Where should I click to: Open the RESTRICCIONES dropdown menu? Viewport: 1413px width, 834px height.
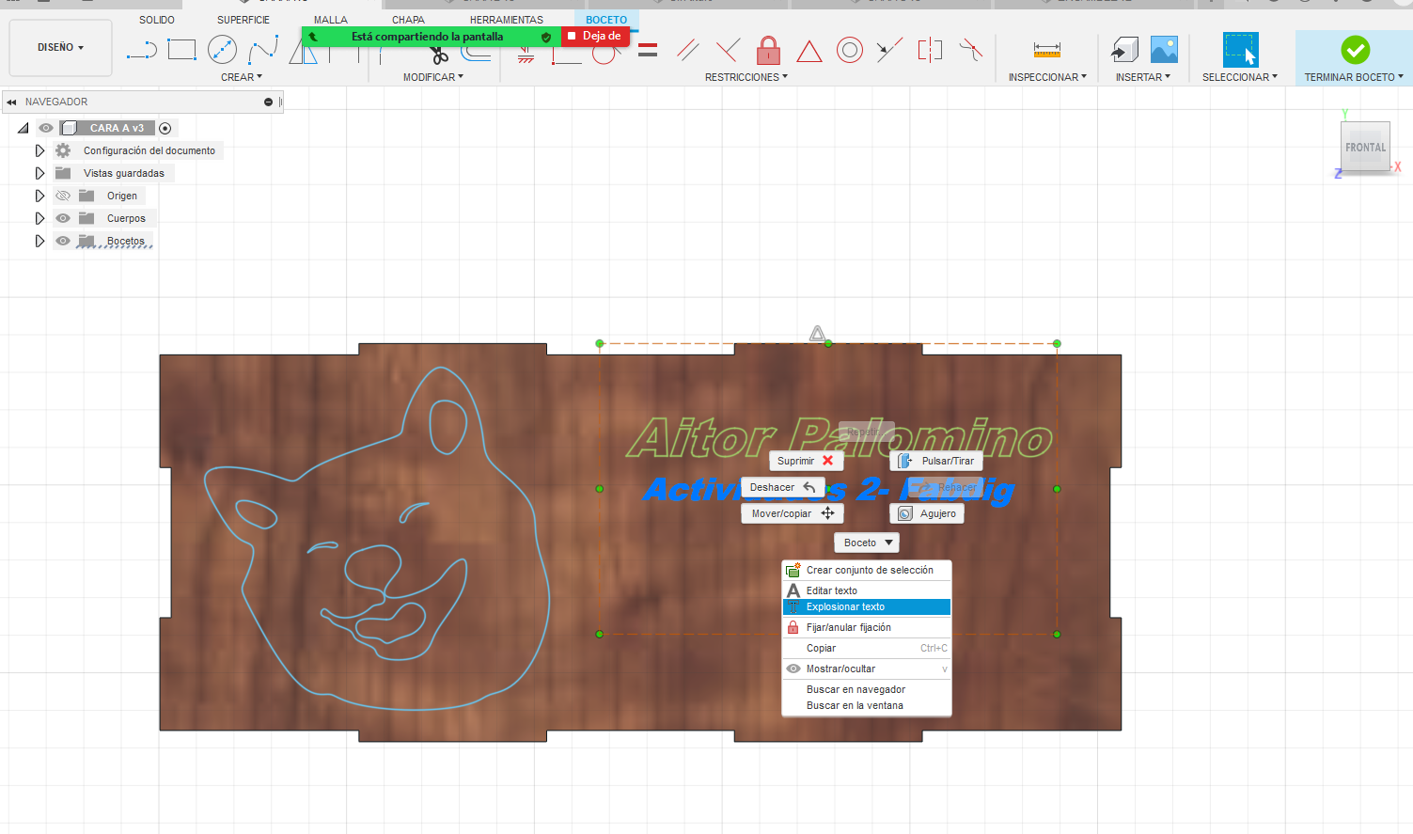tap(746, 77)
